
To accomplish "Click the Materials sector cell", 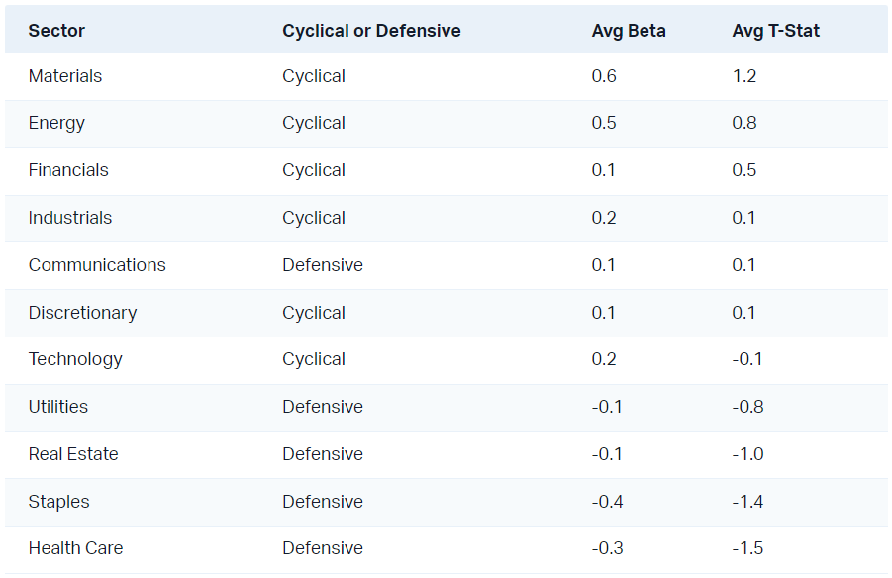I will point(65,76).
